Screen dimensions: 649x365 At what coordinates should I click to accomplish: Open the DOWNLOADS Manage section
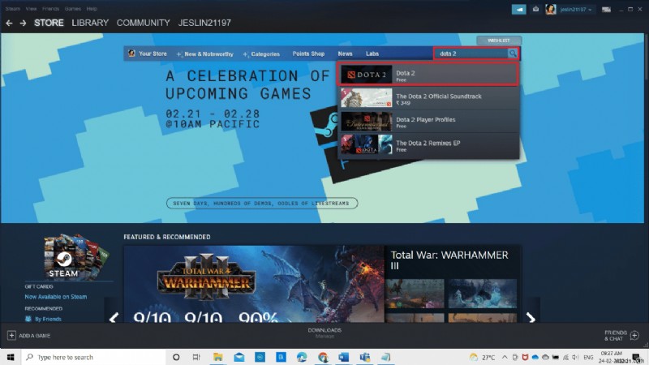[x=324, y=333]
